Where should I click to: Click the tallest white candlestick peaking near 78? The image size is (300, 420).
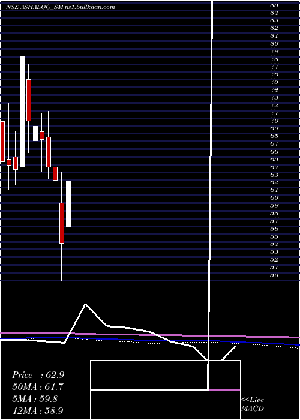click(22, 112)
